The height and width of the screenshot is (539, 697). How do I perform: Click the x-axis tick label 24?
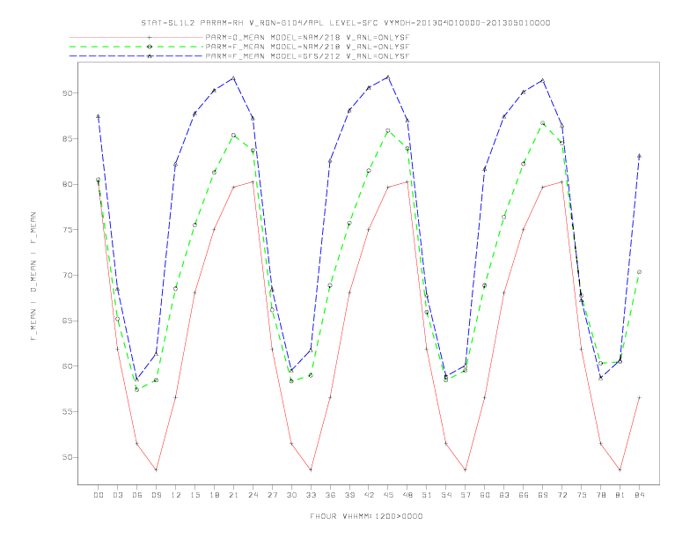point(253,495)
